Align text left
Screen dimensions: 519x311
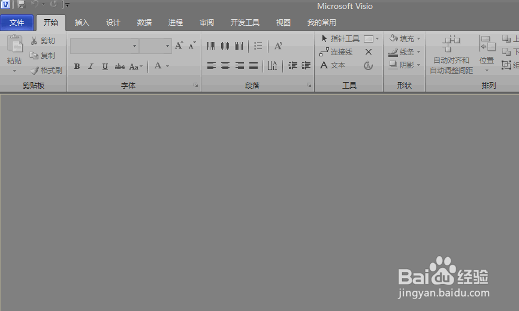pyautogui.click(x=211, y=65)
